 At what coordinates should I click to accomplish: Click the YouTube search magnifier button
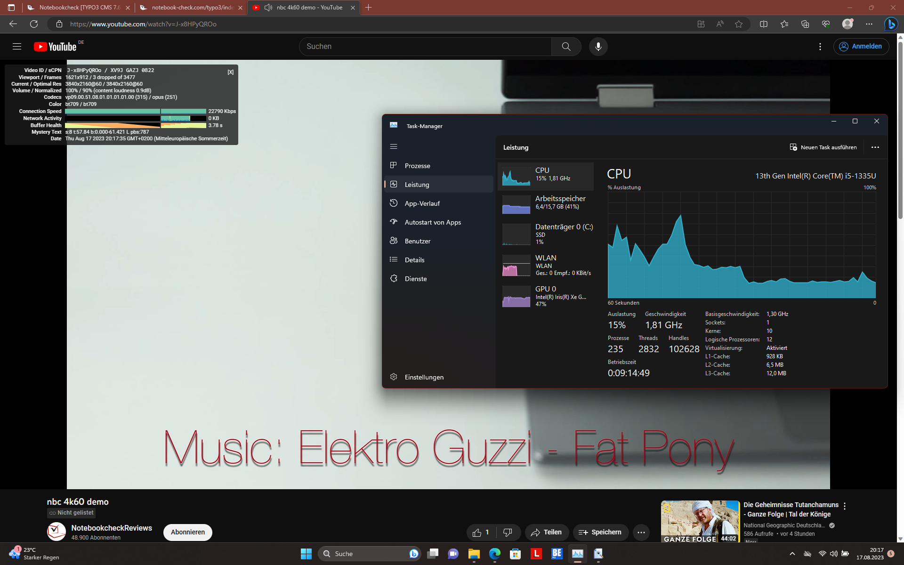click(566, 47)
